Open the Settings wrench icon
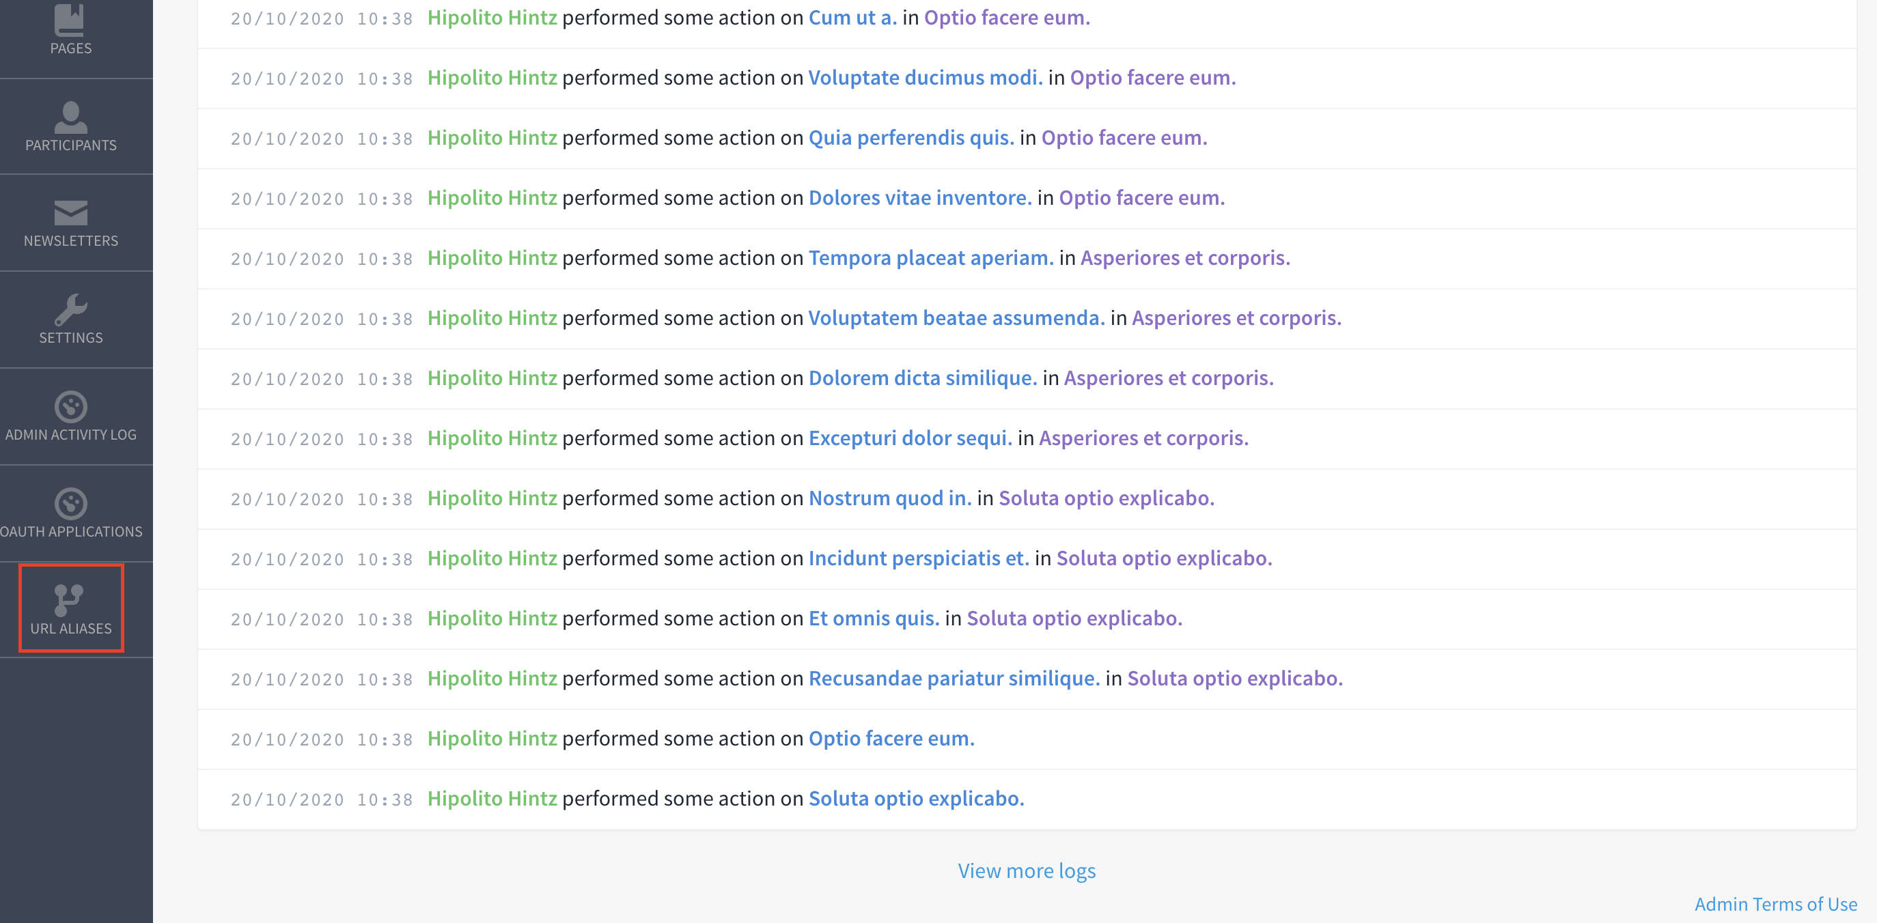 (70, 310)
